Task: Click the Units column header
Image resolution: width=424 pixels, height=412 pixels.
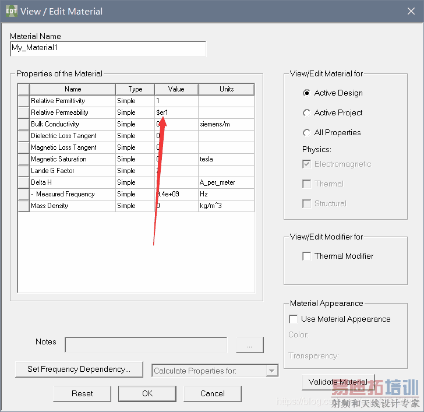Action: pyautogui.click(x=227, y=89)
